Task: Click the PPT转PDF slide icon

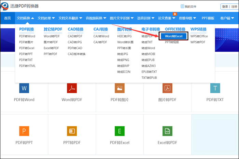Action: coord(72,131)
